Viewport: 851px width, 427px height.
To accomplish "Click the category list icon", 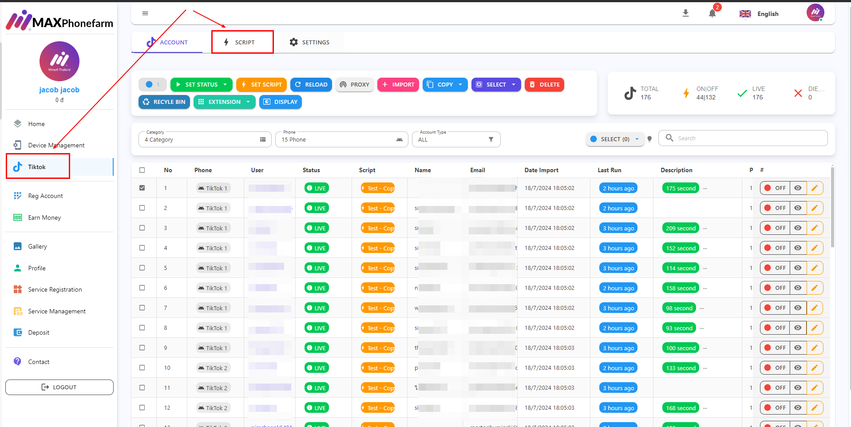I will (x=263, y=139).
